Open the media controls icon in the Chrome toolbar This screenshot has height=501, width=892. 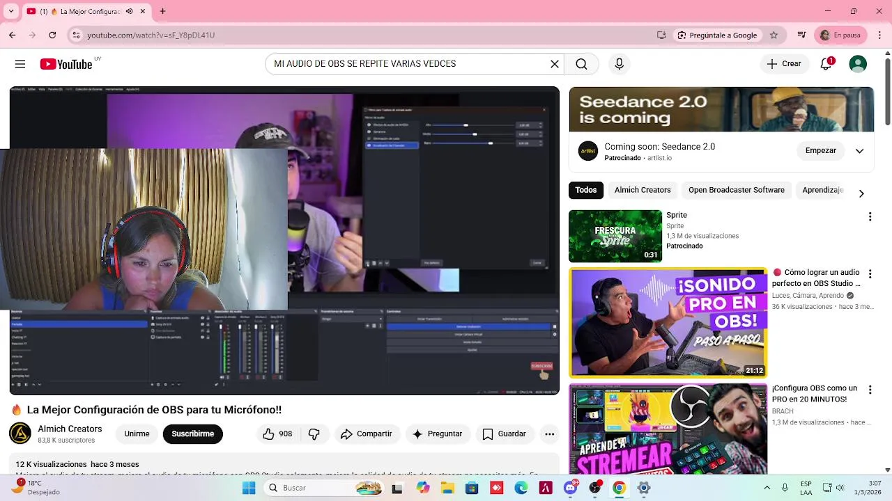[801, 35]
